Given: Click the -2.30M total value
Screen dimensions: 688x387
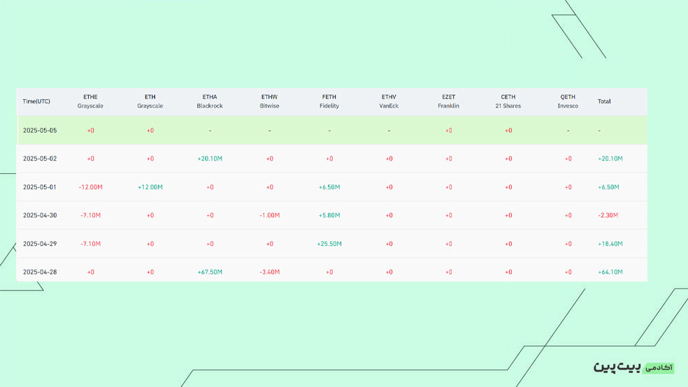Looking at the screenshot, I should [x=608, y=215].
